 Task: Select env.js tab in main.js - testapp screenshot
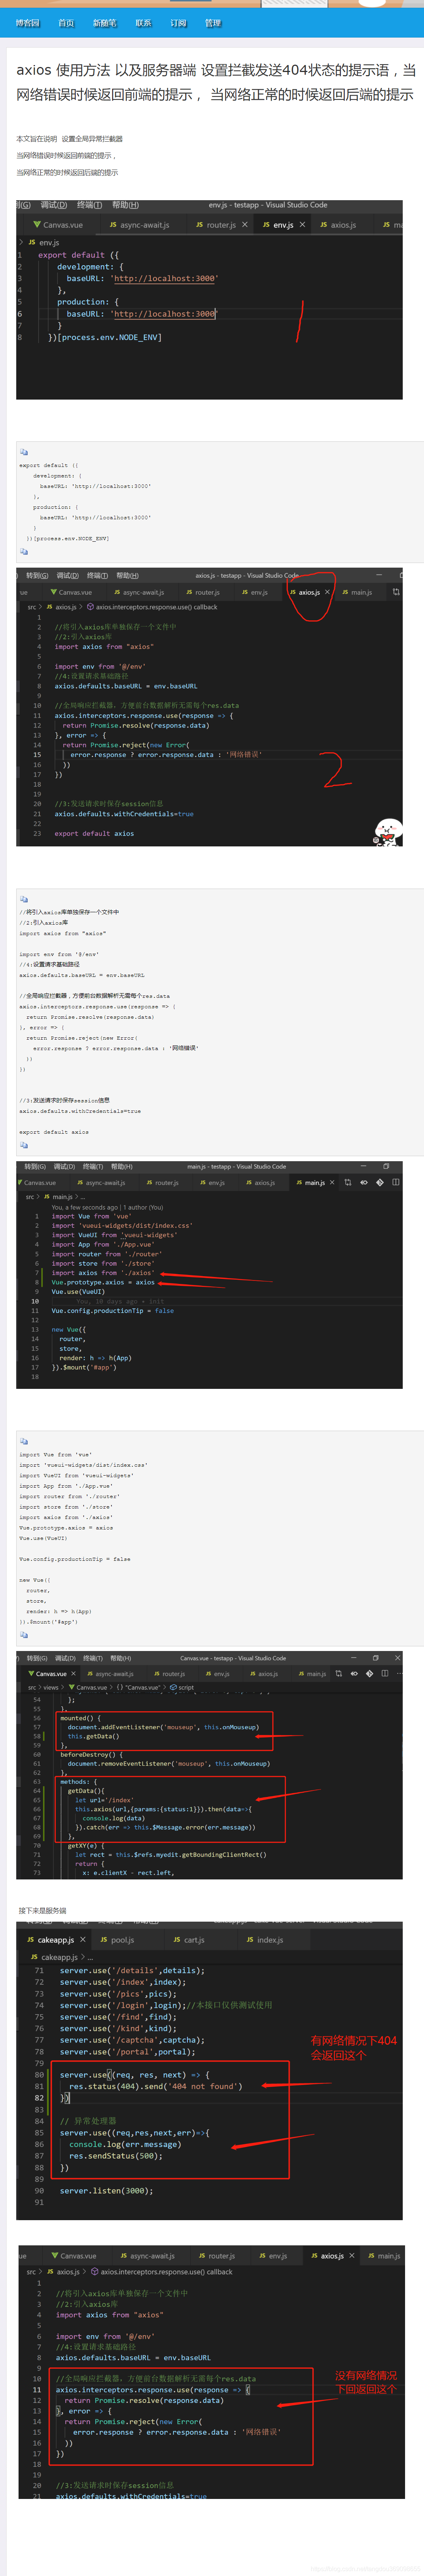point(213,1183)
